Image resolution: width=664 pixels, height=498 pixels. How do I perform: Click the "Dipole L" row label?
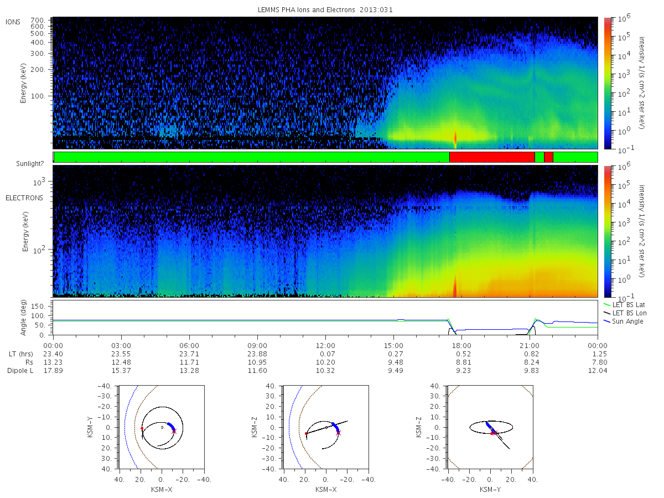pos(20,370)
